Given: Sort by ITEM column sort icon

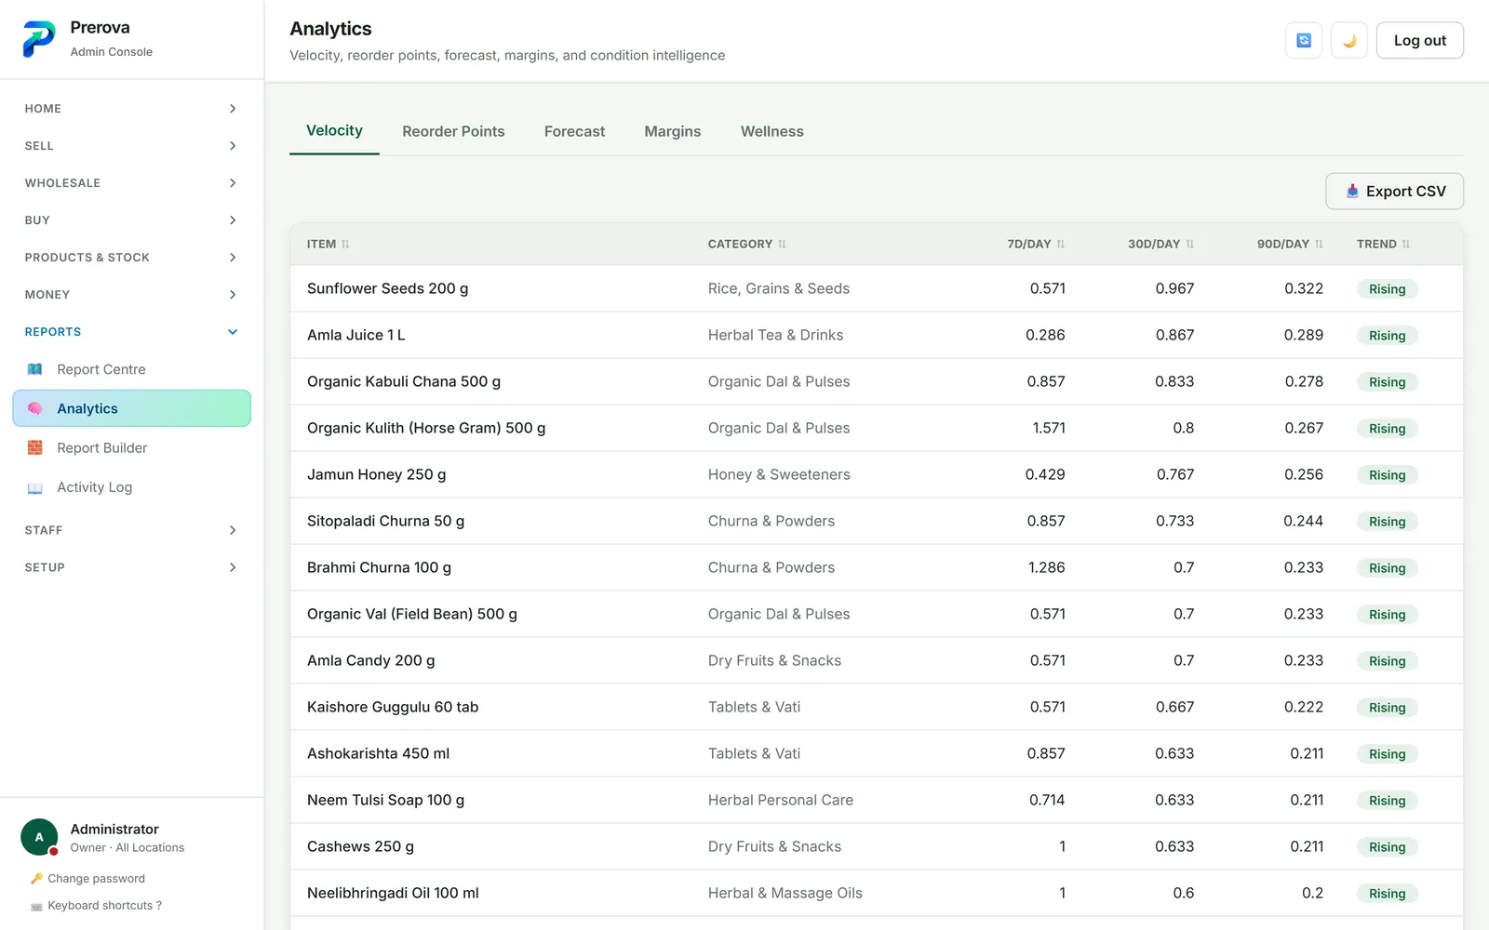Looking at the screenshot, I should [345, 244].
